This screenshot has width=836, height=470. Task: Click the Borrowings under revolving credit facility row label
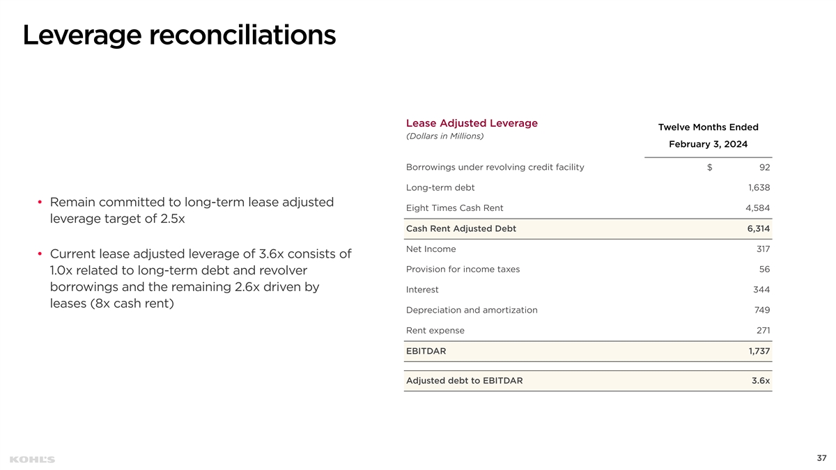pyautogui.click(x=495, y=167)
